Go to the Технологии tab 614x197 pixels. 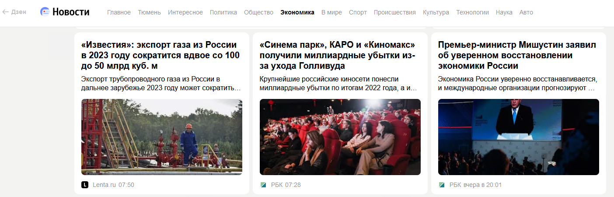[x=472, y=12]
